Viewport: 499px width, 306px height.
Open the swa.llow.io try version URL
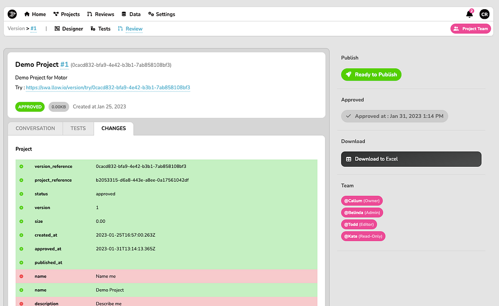108,88
